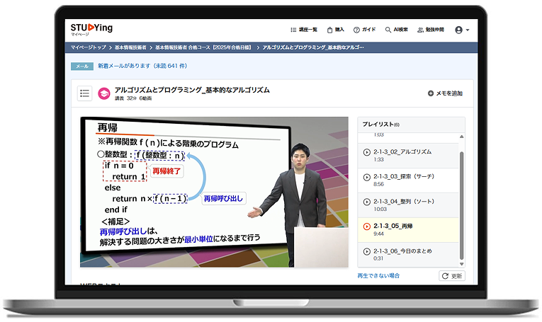This screenshot has width=542, height=322.
Task: Select the current 2-1-3_05_再帰 item
Action: pyautogui.click(x=408, y=230)
